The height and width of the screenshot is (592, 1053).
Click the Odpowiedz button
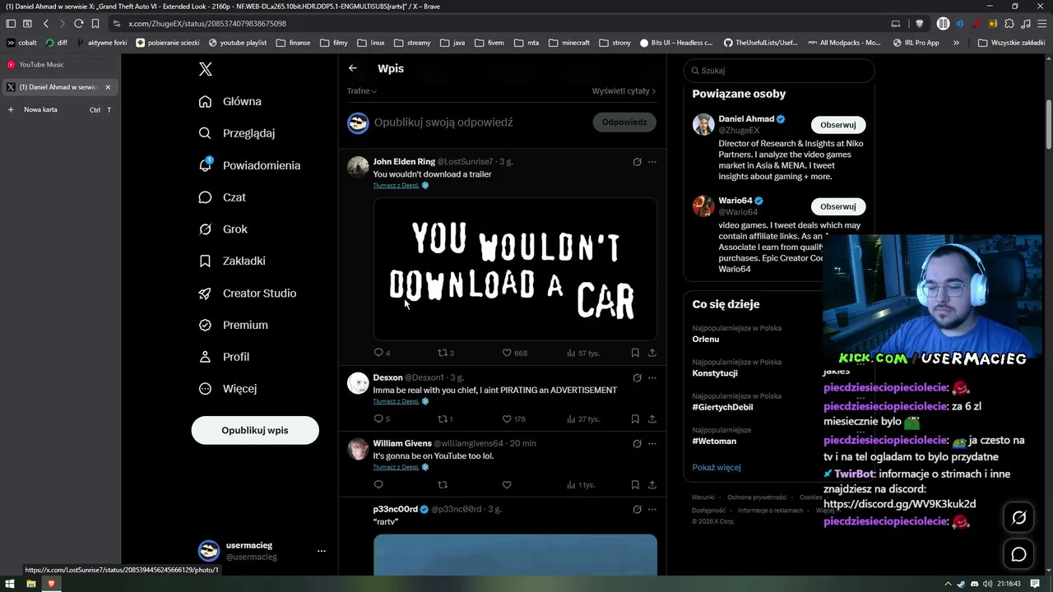(624, 123)
